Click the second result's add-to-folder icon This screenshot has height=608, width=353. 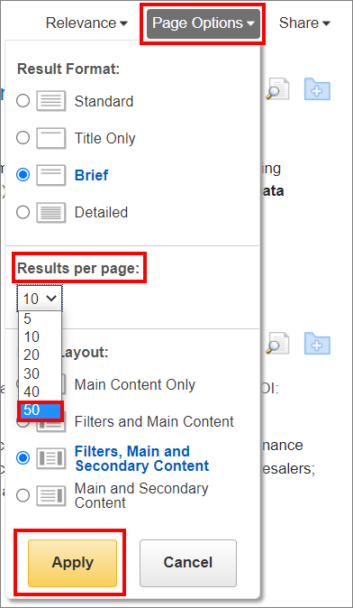pos(317,344)
